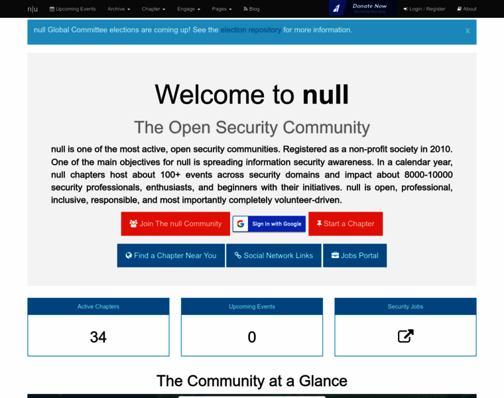This screenshot has height=398, width=504.
Task: Click Login / Register in the navbar
Action: click(424, 9)
